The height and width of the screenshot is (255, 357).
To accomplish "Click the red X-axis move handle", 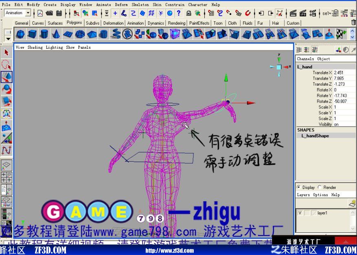I will click(x=251, y=103).
